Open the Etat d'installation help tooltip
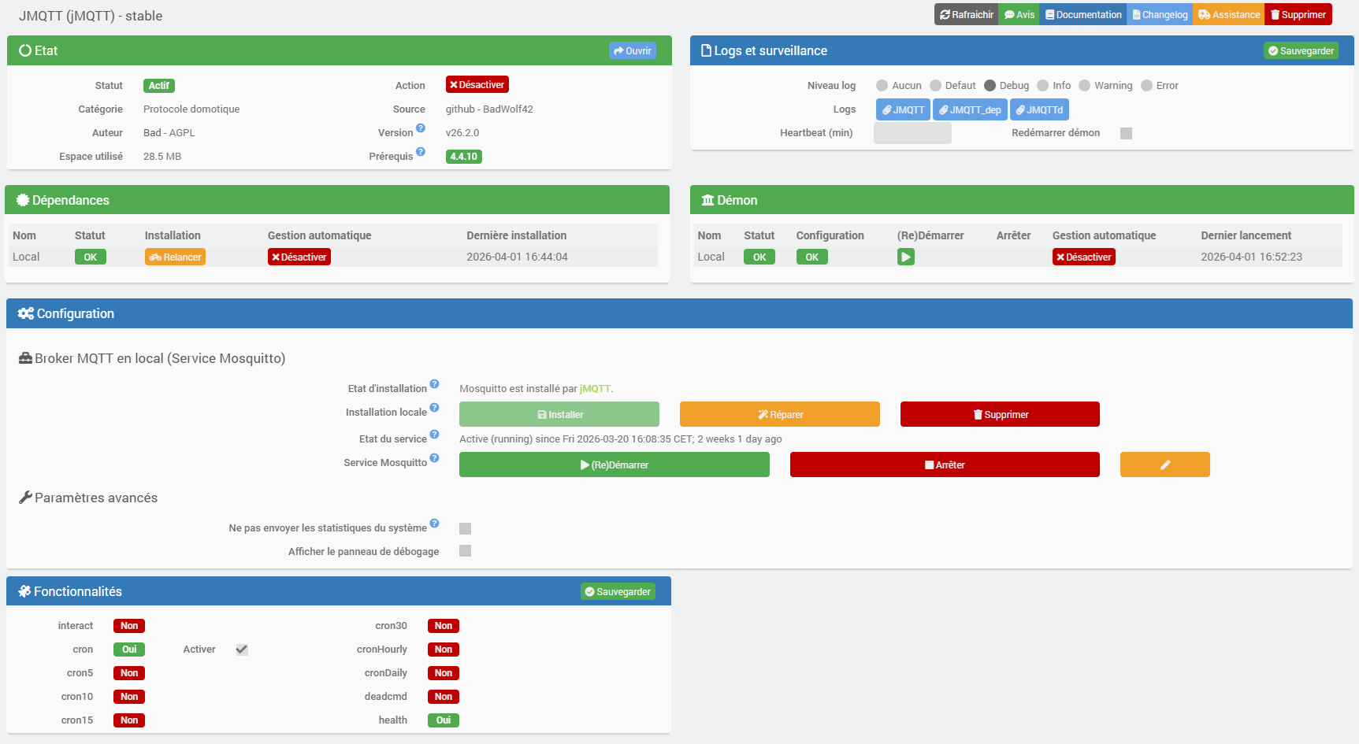The image size is (1359, 744). pos(435,384)
